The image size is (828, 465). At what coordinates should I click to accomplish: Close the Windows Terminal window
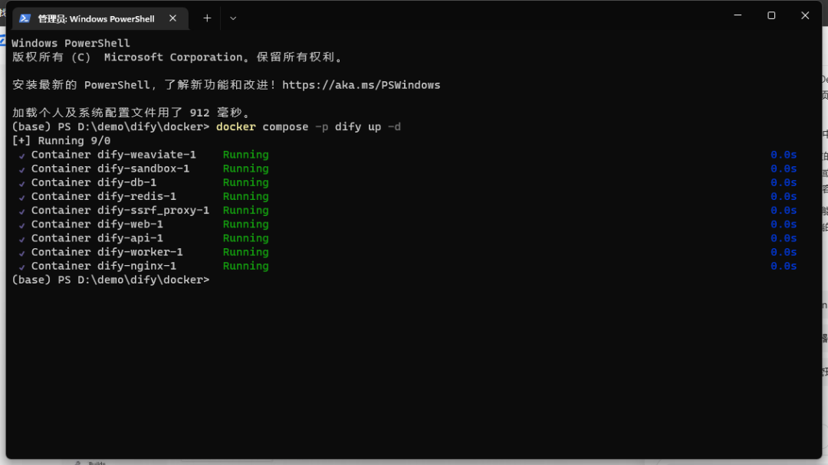805,15
